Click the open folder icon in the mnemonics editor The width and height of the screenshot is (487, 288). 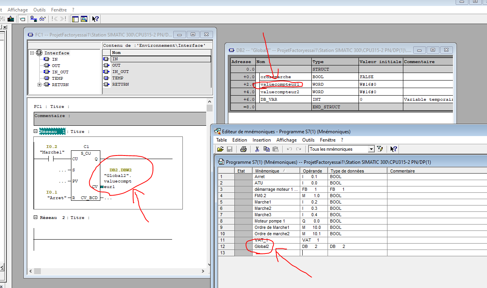[x=220, y=149]
